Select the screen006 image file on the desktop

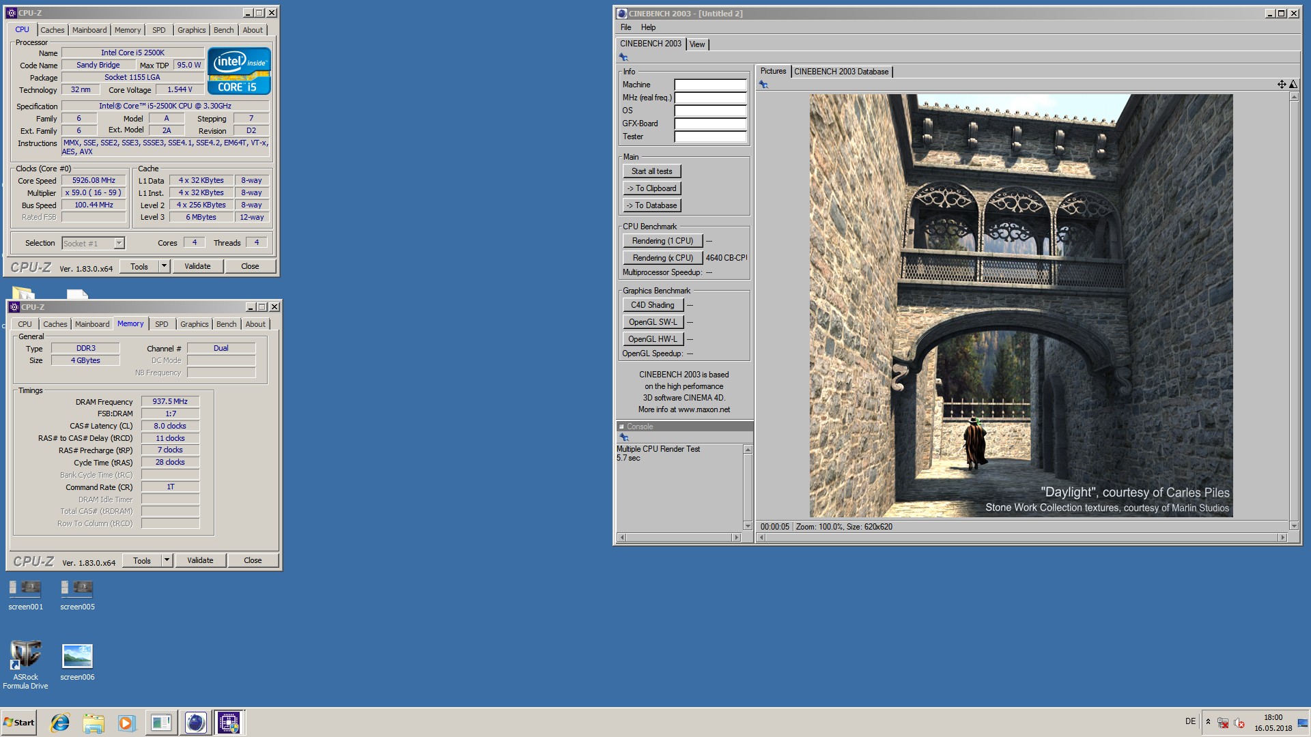point(77,662)
